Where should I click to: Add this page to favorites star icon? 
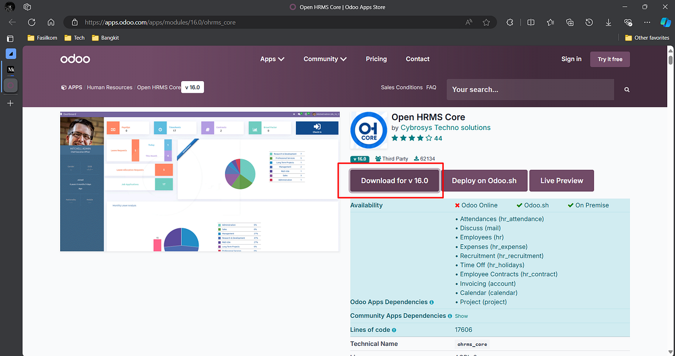click(x=487, y=22)
